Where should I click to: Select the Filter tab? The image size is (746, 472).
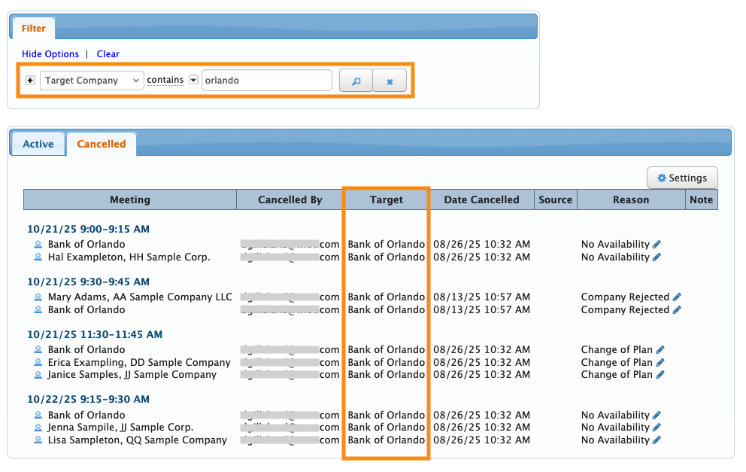(33, 28)
